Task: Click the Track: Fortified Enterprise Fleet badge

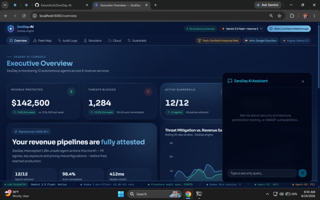Action: click(218, 40)
